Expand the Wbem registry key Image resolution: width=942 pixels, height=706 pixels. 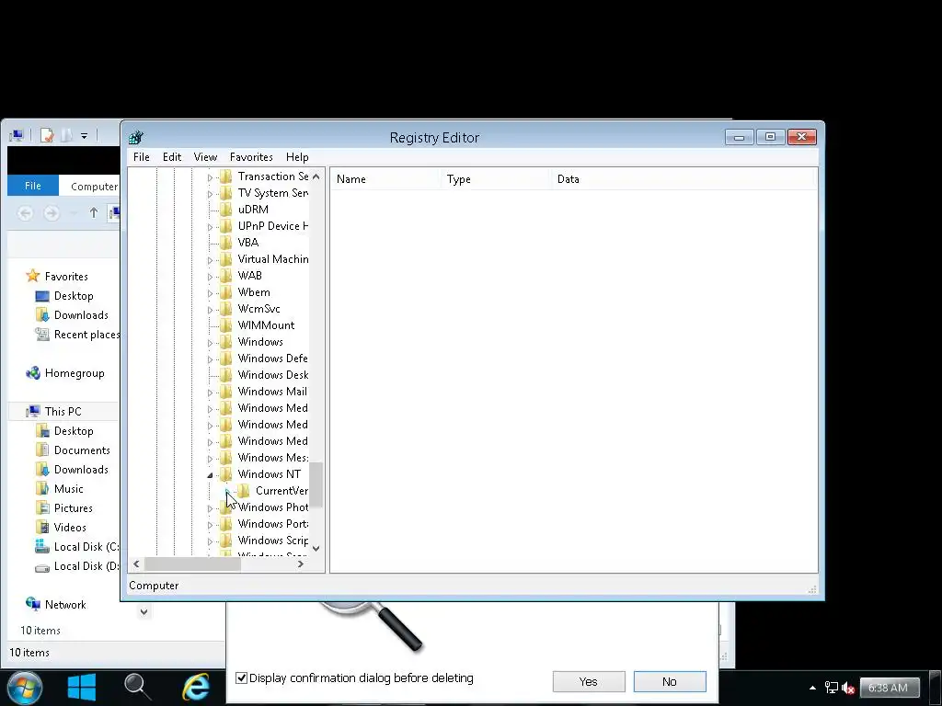pos(210,293)
